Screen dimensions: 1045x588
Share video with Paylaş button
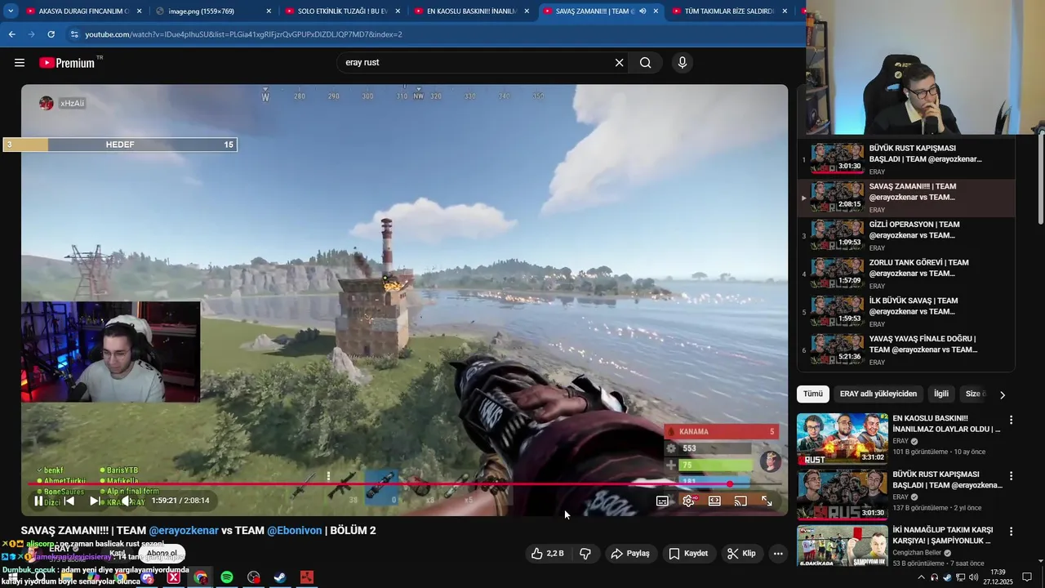[630, 554]
